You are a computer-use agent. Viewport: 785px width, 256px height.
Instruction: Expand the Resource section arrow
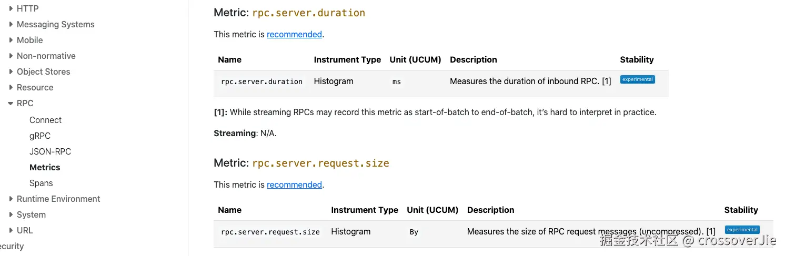click(x=11, y=87)
